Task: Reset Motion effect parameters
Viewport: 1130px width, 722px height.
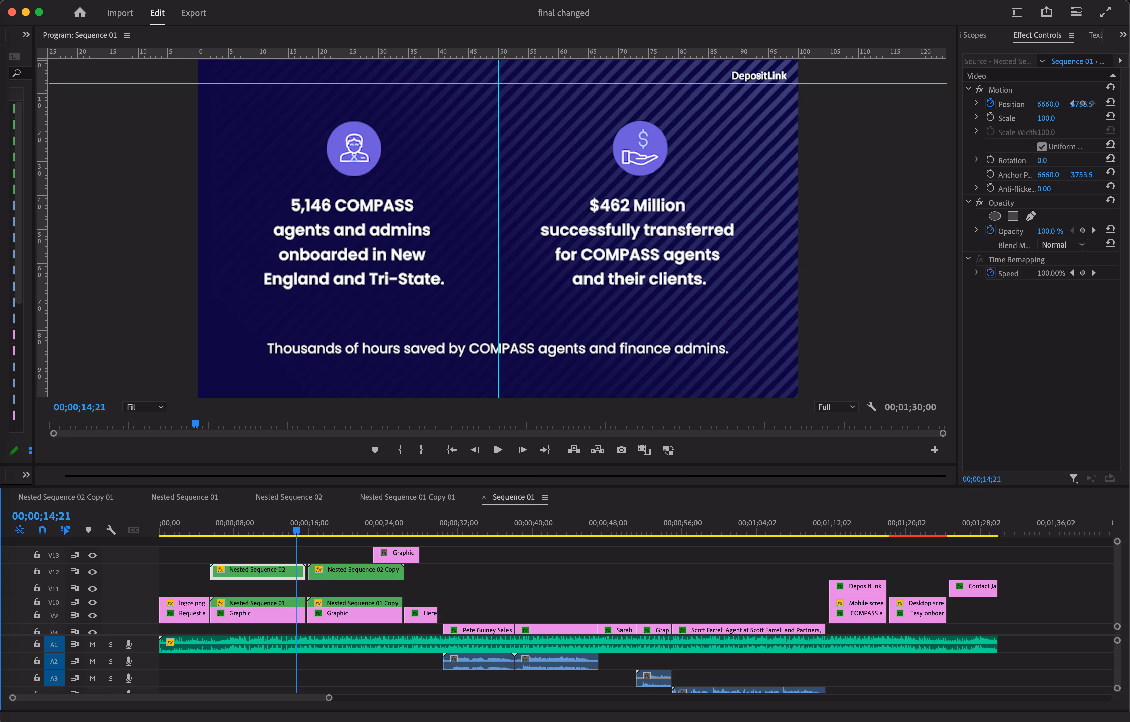Action: 1110,88
